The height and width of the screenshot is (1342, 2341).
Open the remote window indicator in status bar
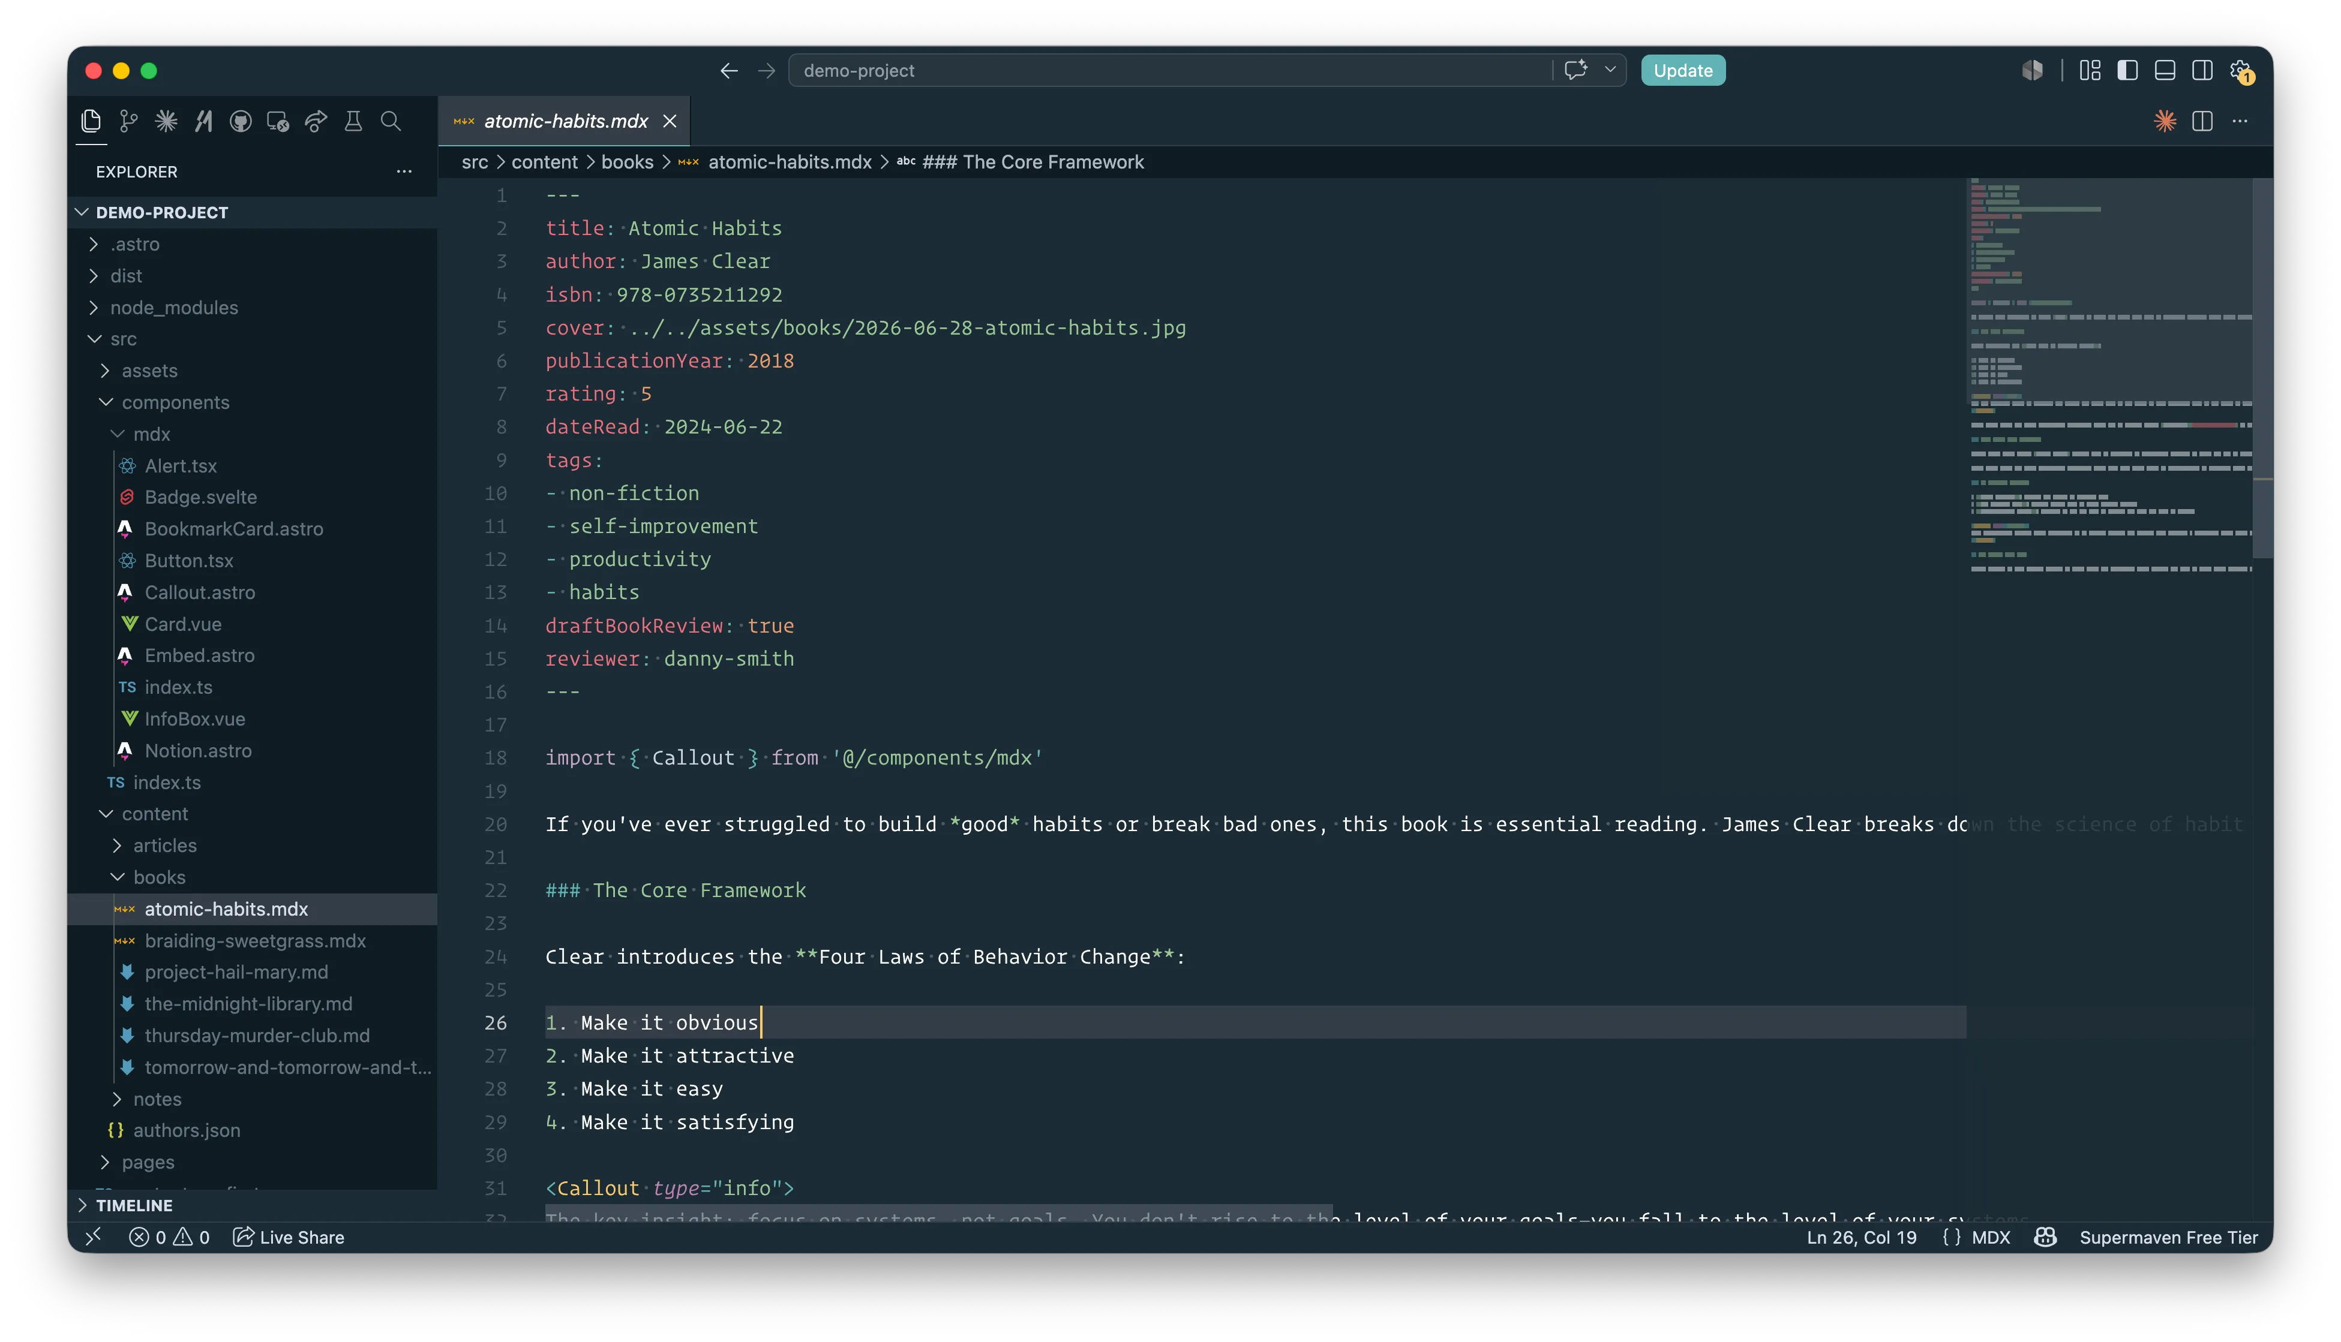tap(93, 1237)
